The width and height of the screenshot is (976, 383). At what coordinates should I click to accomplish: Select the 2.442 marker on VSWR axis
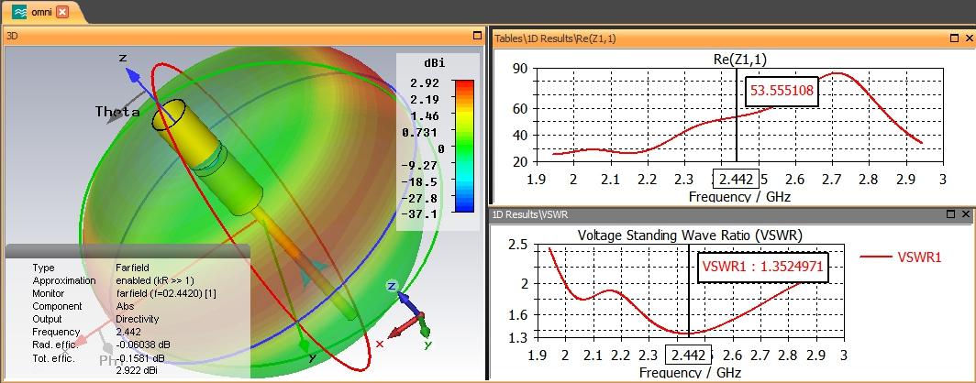[x=688, y=356]
